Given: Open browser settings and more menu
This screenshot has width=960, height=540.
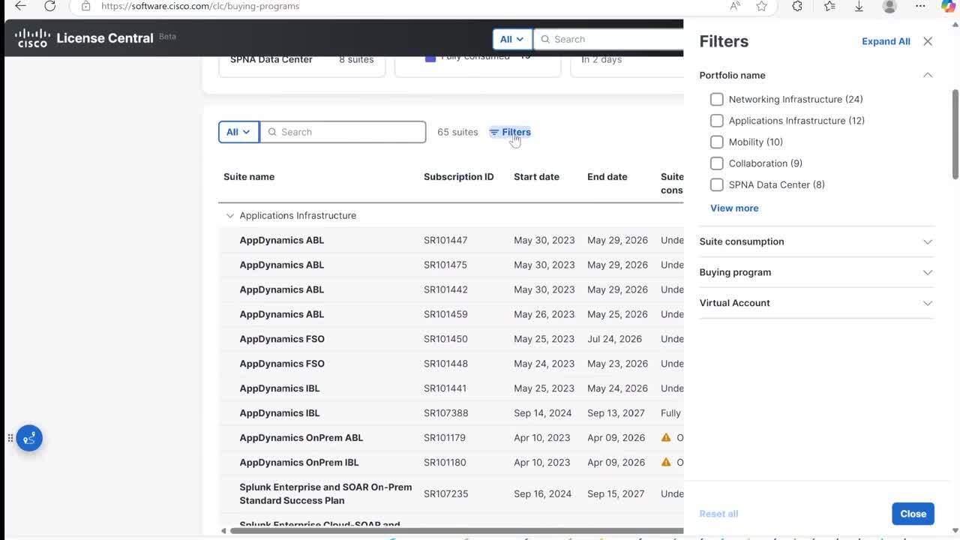Looking at the screenshot, I should pyautogui.click(x=920, y=6).
